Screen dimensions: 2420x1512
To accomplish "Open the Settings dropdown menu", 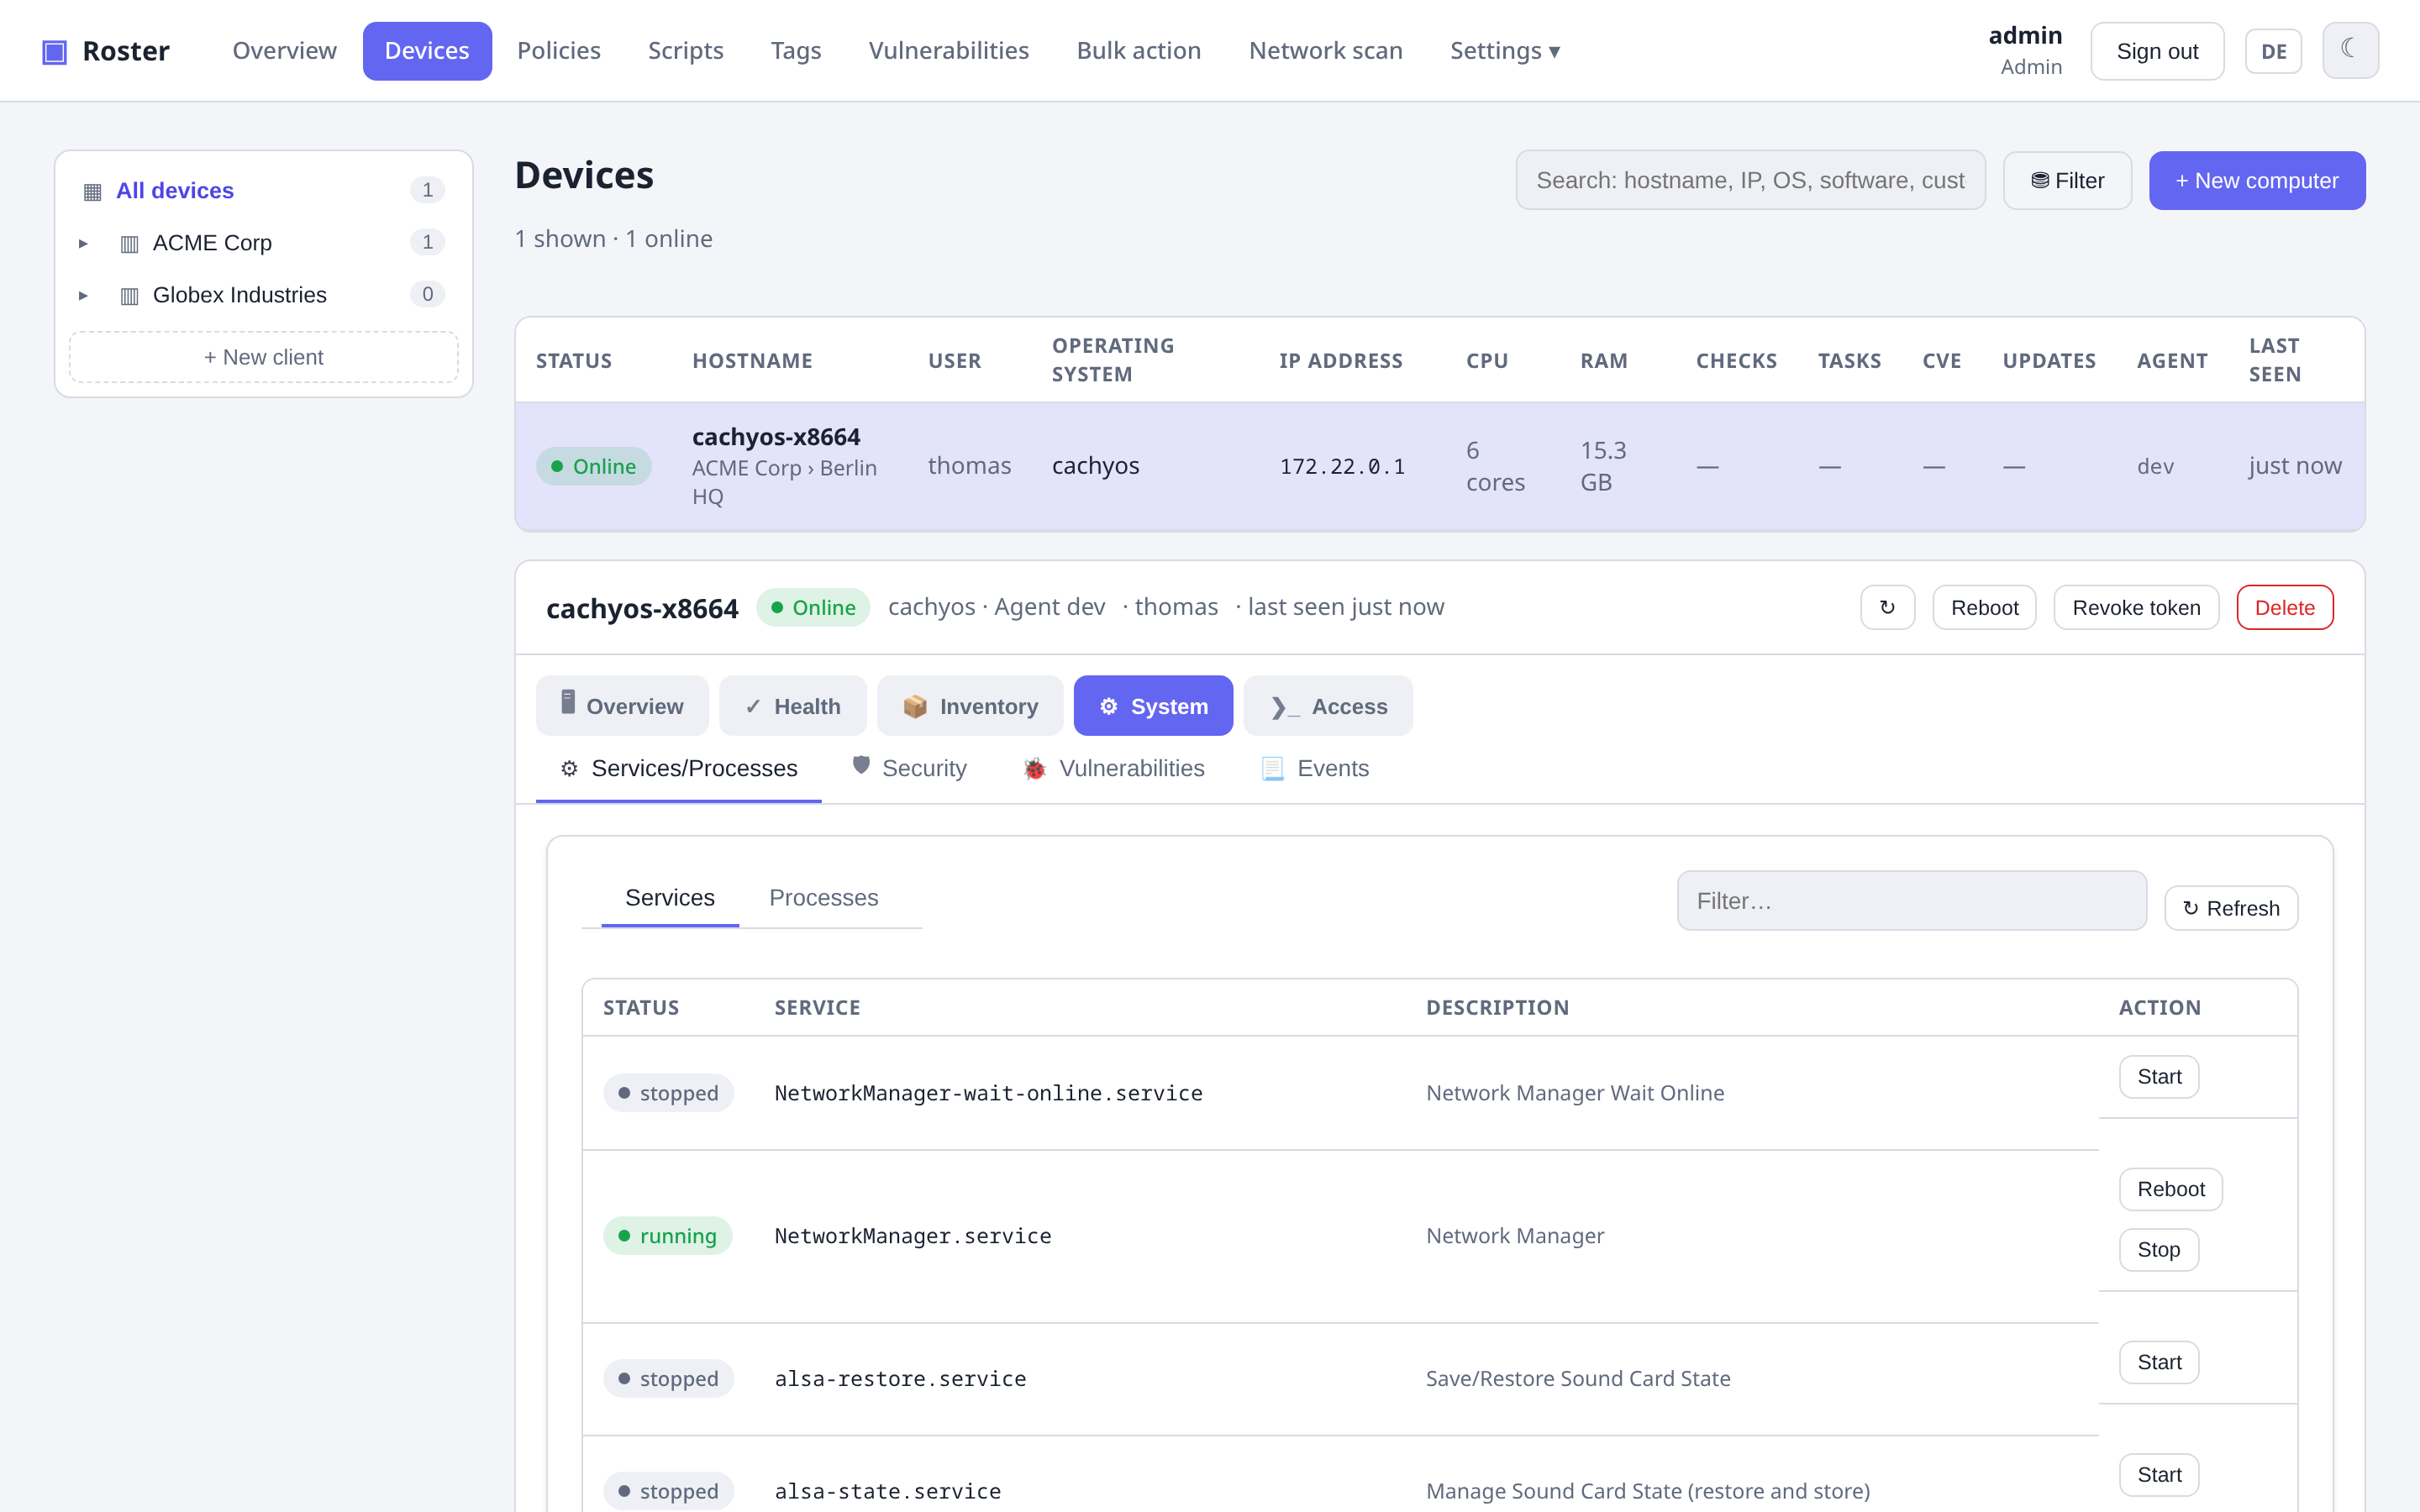I will click(1505, 51).
